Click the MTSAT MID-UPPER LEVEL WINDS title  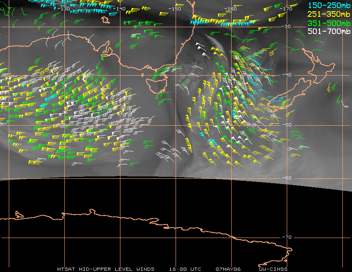(106, 269)
